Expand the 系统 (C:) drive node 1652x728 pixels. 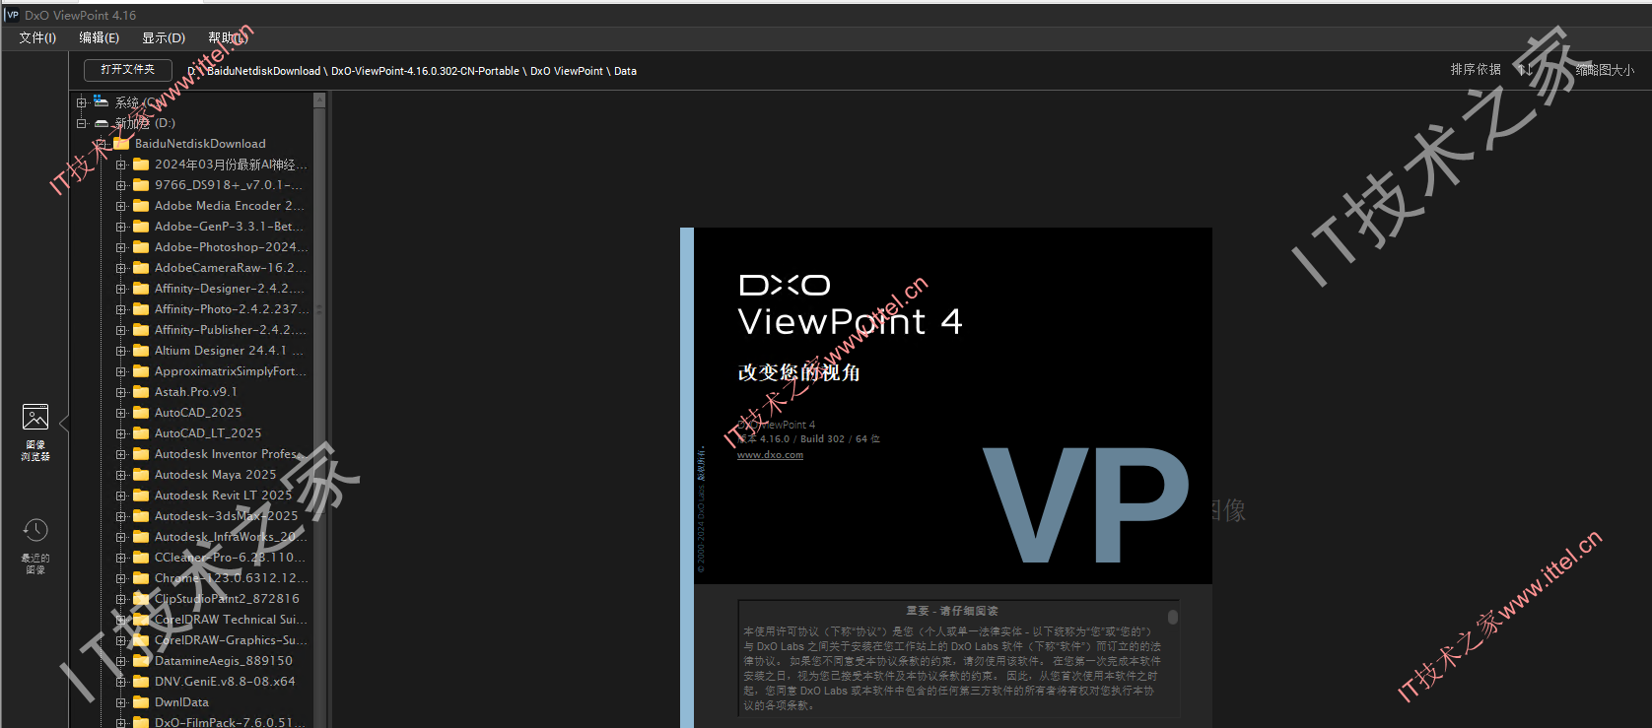pos(82,102)
